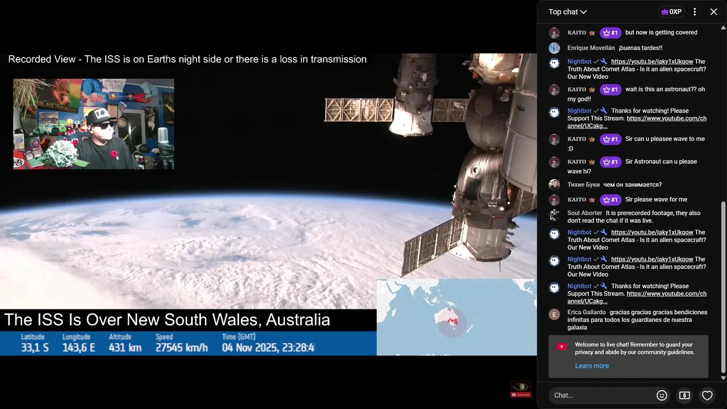Click the chat scroll down arrow
The height and width of the screenshot is (409, 727).
tap(723, 378)
